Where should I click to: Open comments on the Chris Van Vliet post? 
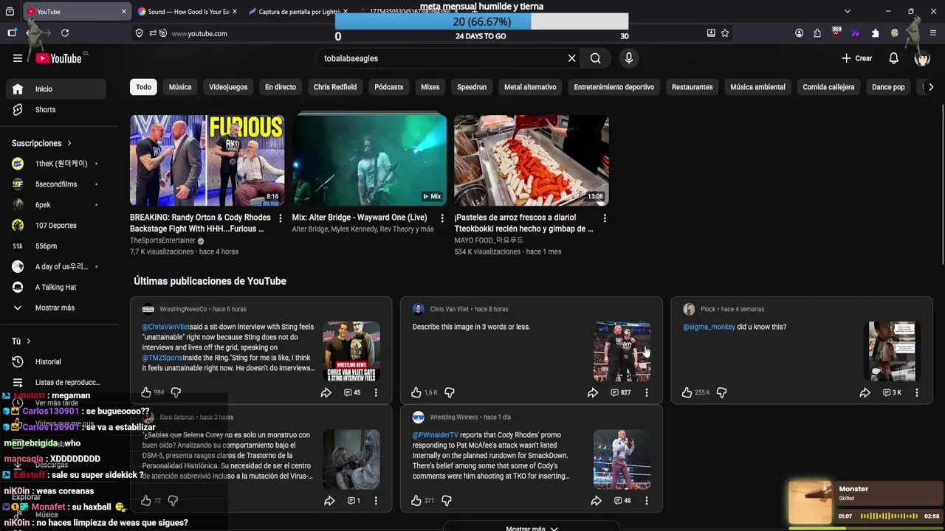coord(621,392)
